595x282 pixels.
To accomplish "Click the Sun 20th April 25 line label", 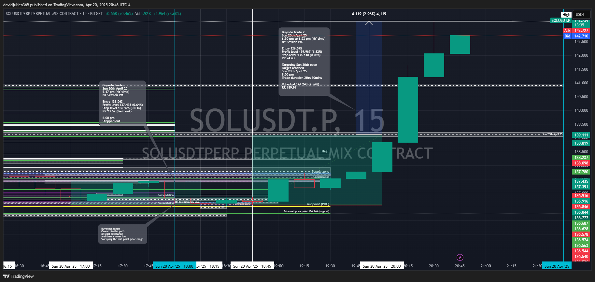I will [552, 134].
